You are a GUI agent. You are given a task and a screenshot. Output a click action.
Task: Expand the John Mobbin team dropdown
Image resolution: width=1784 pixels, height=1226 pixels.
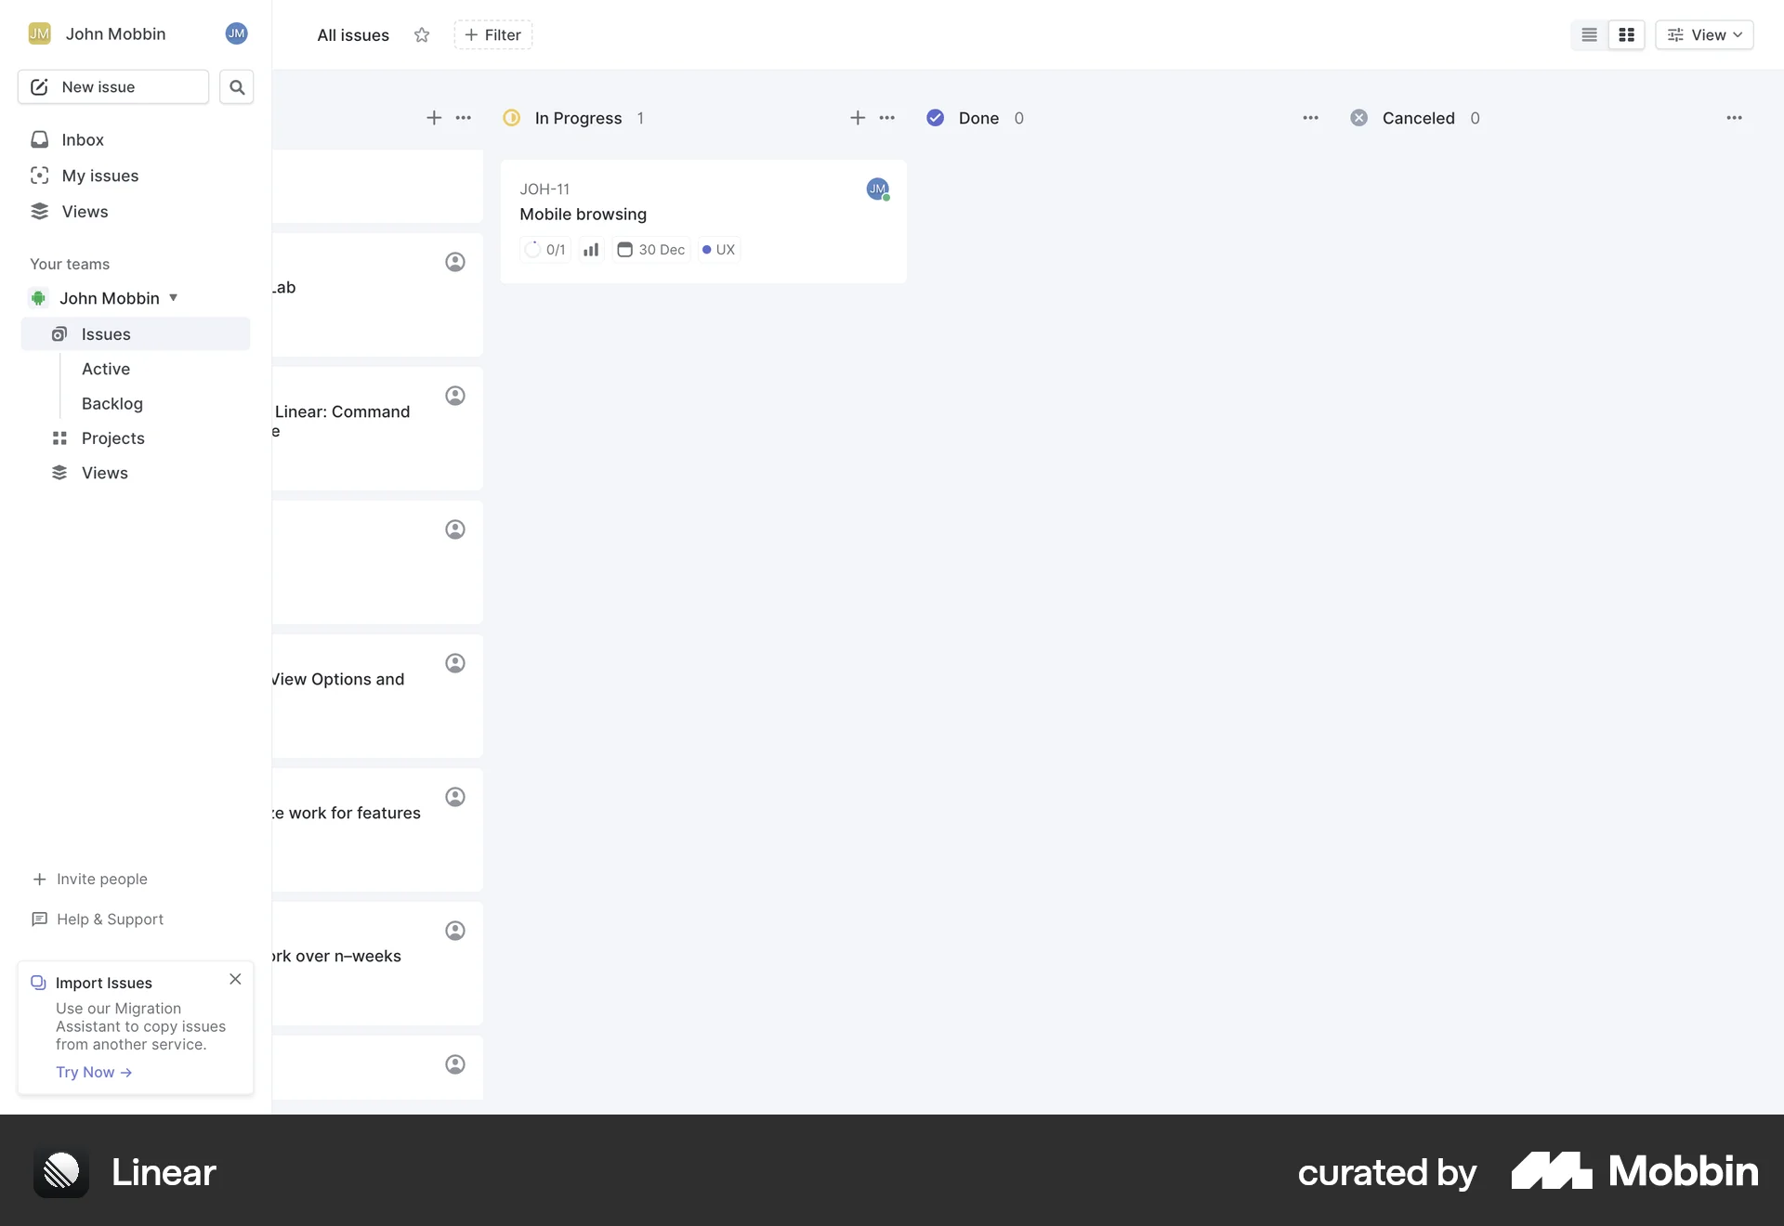point(173,297)
